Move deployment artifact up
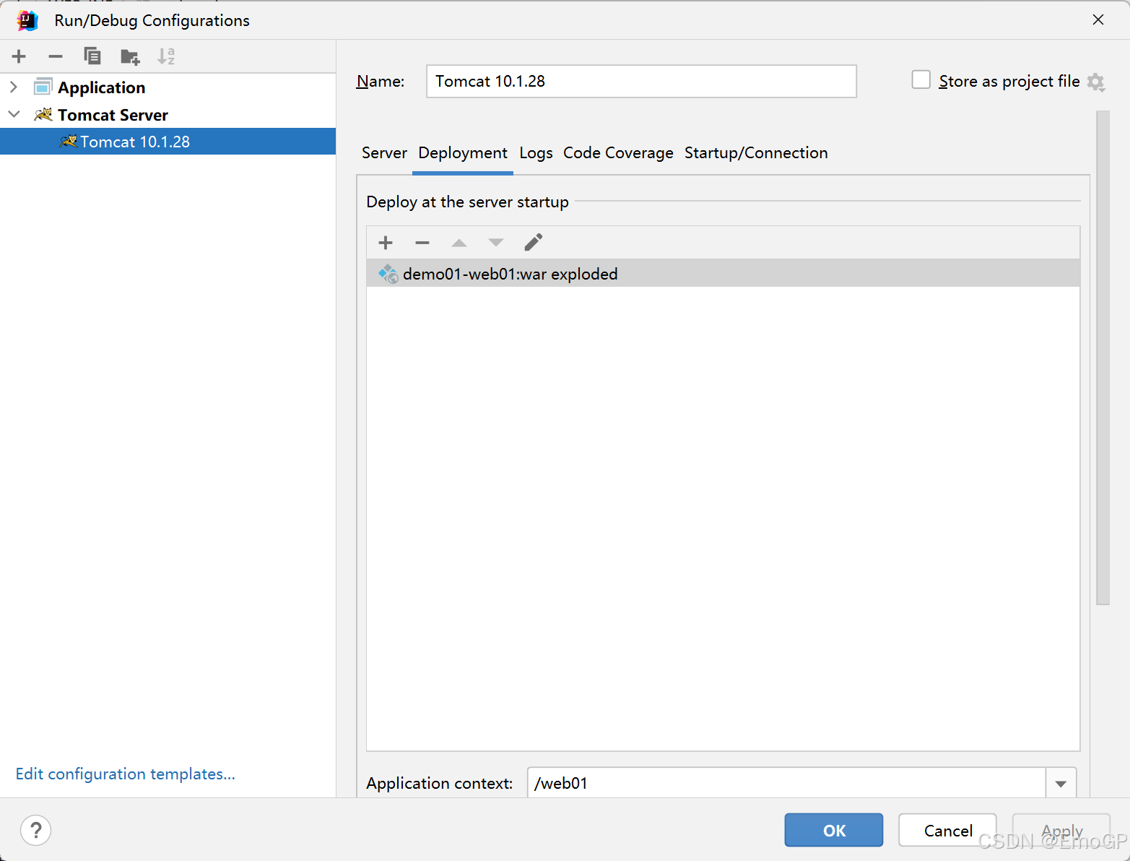The height and width of the screenshot is (861, 1130). [459, 243]
